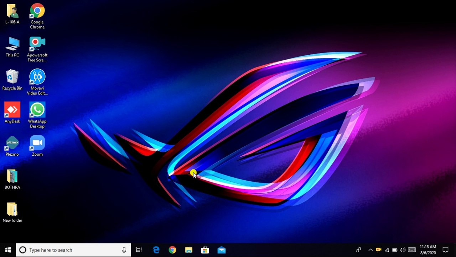This screenshot has width=456, height=257.
Task: Select the WhatsApp Desktop shortcut
Action: [x=37, y=116]
